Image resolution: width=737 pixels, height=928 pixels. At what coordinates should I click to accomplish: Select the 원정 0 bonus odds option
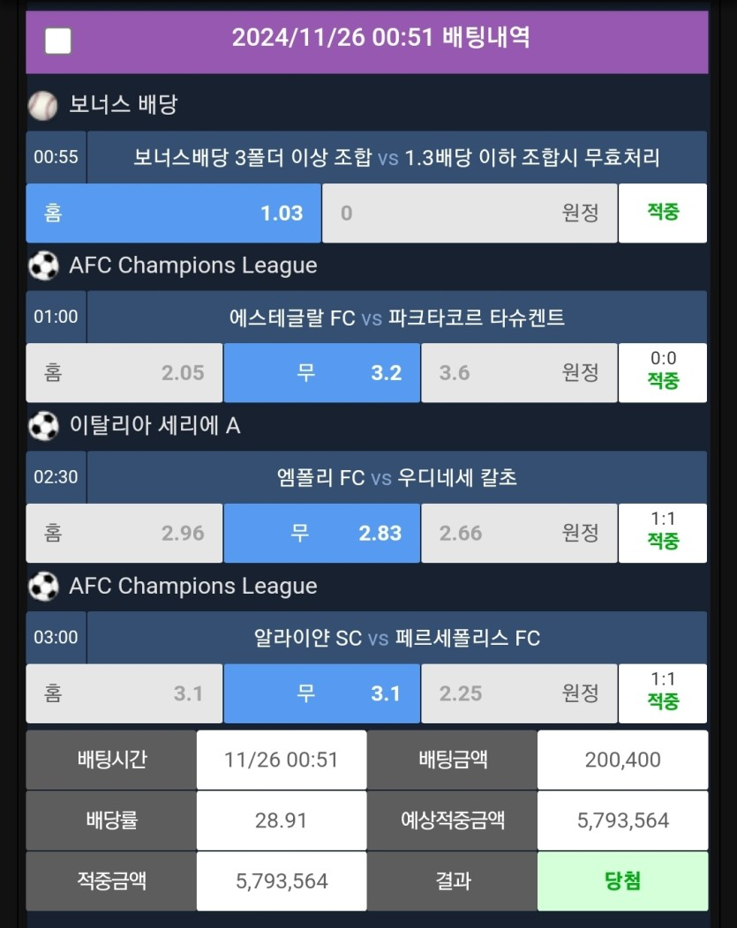coord(470,213)
